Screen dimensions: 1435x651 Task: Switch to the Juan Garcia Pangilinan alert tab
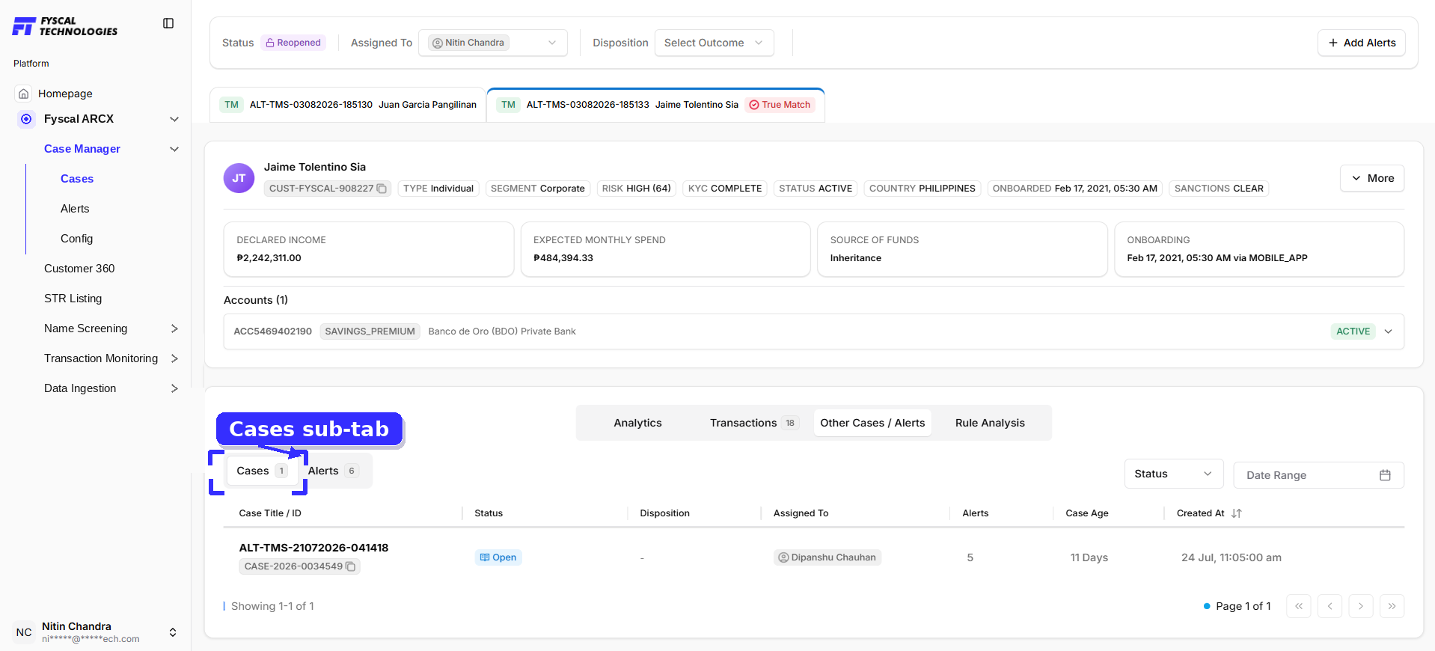coord(349,105)
